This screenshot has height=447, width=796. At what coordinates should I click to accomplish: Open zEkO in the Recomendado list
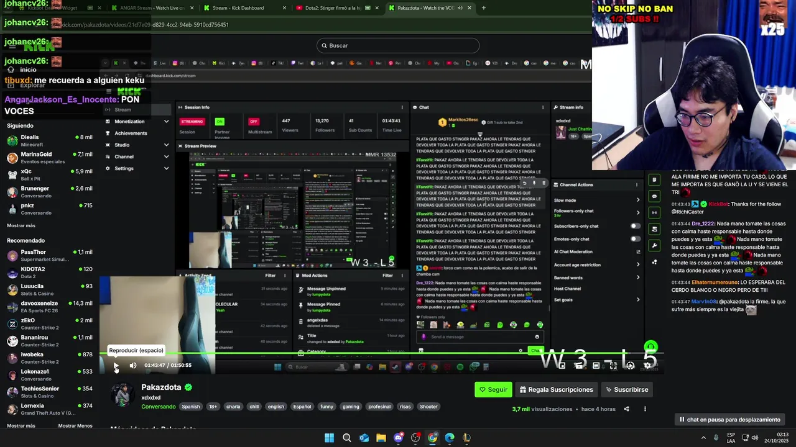50,324
